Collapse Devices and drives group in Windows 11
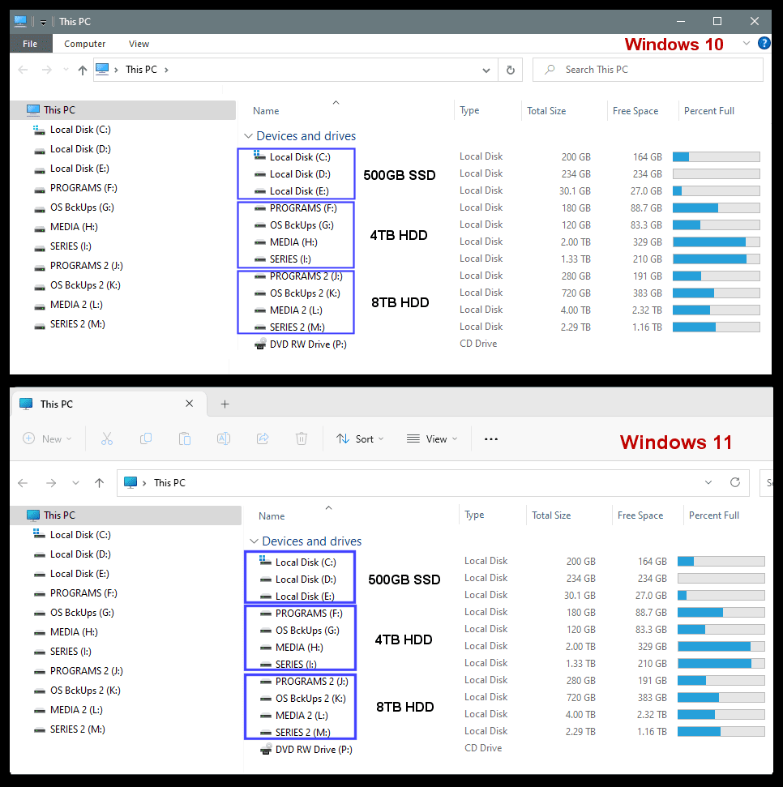Image resolution: width=783 pixels, height=787 pixels. click(254, 541)
